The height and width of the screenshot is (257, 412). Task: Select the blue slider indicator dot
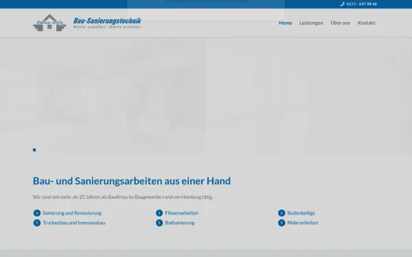click(34, 150)
